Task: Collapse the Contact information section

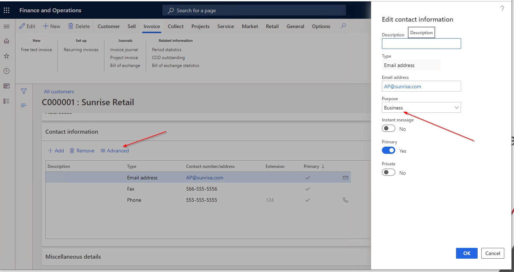Action: coord(72,131)
